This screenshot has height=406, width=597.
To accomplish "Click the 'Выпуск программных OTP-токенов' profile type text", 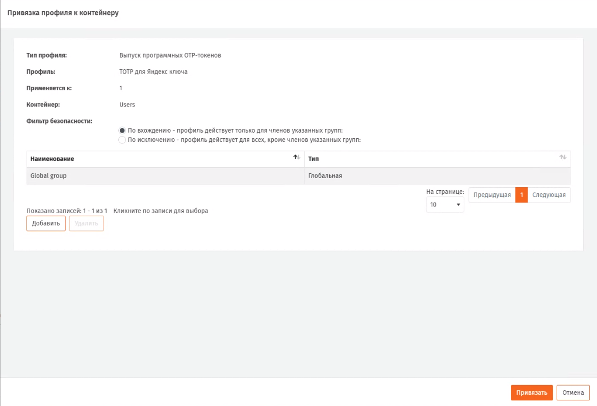I will point(170,56).
